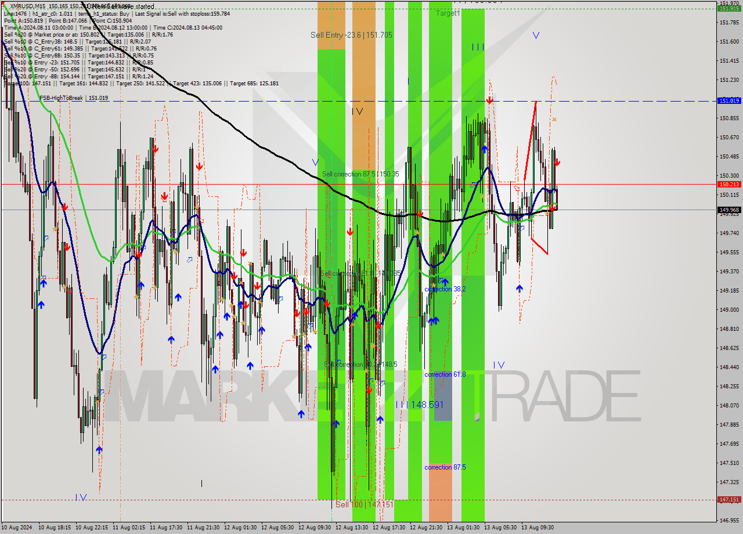Click the '12 Aug 13:30' time axis label

point(352,528)
